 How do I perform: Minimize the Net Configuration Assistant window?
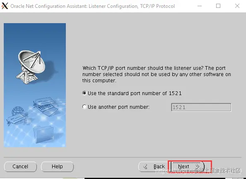[200, 6]
